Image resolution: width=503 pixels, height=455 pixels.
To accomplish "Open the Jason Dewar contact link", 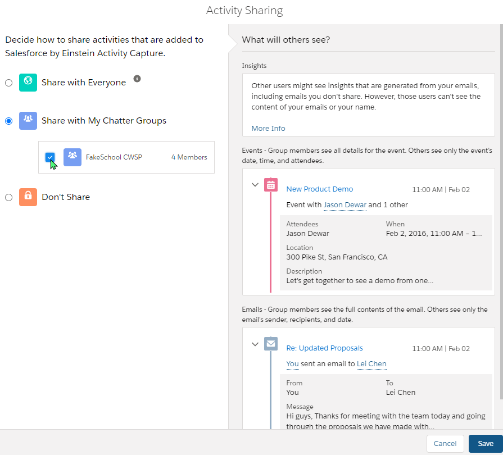I will click(x=345, y=205).
